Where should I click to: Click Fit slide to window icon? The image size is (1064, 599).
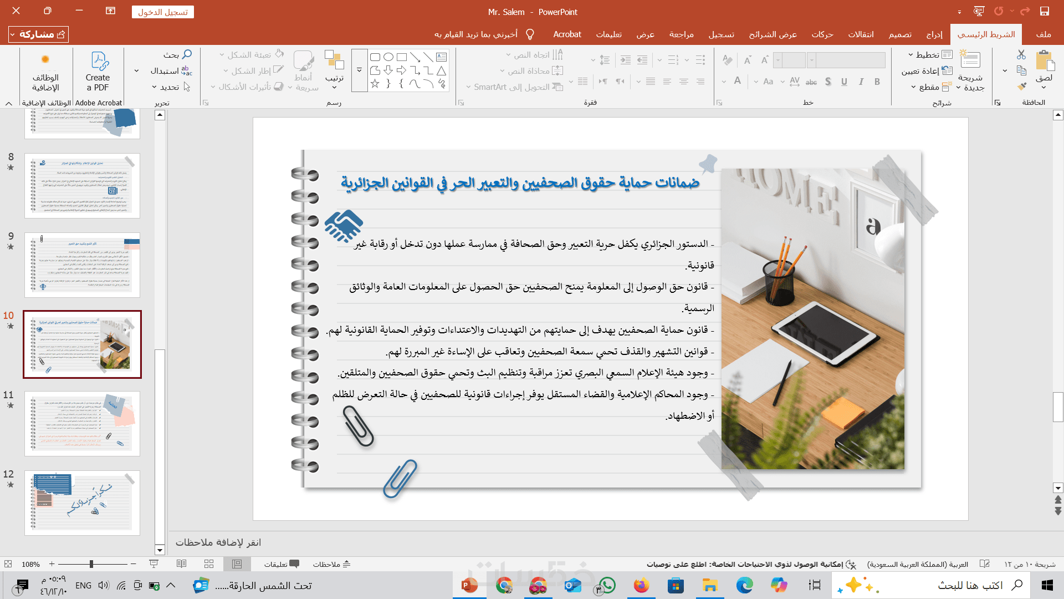[x=8, y=564]
